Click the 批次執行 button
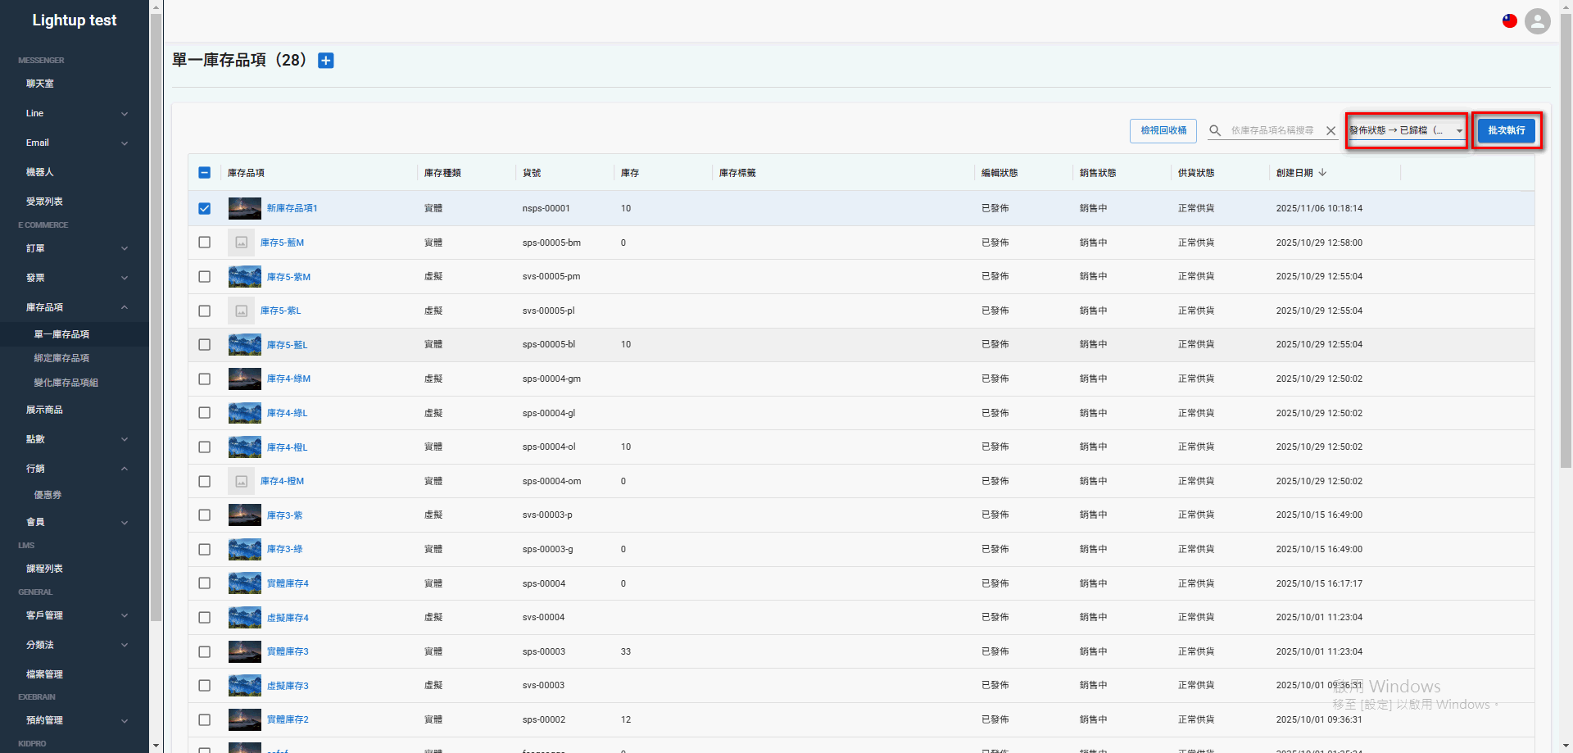Image resolution: width=1573 pixels, height=753 pixels. (x=1506, y=129)
